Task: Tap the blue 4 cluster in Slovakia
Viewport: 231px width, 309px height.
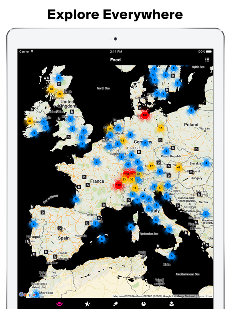Action: pyautogui.click(x=206, y=163)
